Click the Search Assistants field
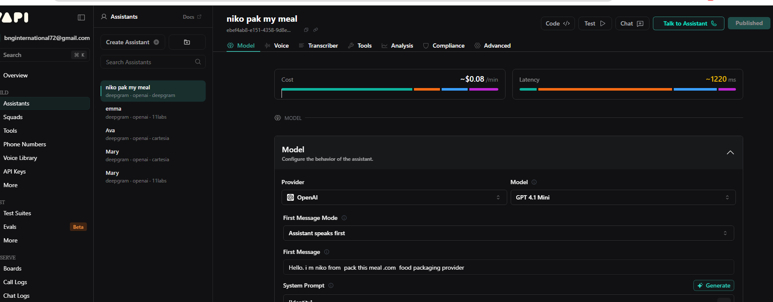Image resolution: width=773 pixels, height=302 pixels. 153,62
